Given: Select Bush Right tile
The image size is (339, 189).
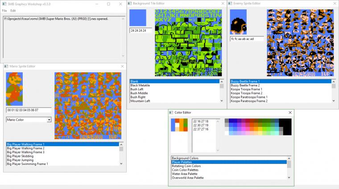Looking at the screenshot, I should (174, 97).
